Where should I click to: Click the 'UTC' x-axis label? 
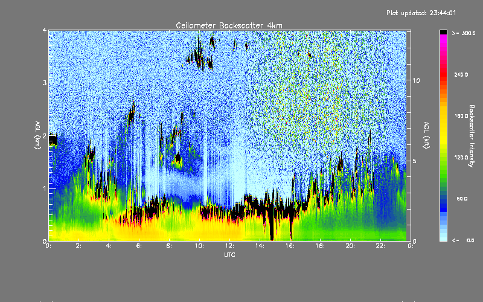229,254
